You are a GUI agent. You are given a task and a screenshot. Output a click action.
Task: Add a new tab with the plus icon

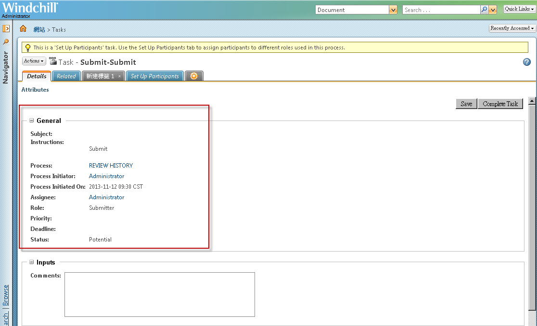pos(194,76)
